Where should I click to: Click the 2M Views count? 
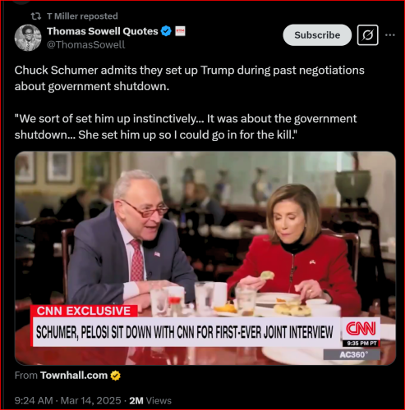150,401
